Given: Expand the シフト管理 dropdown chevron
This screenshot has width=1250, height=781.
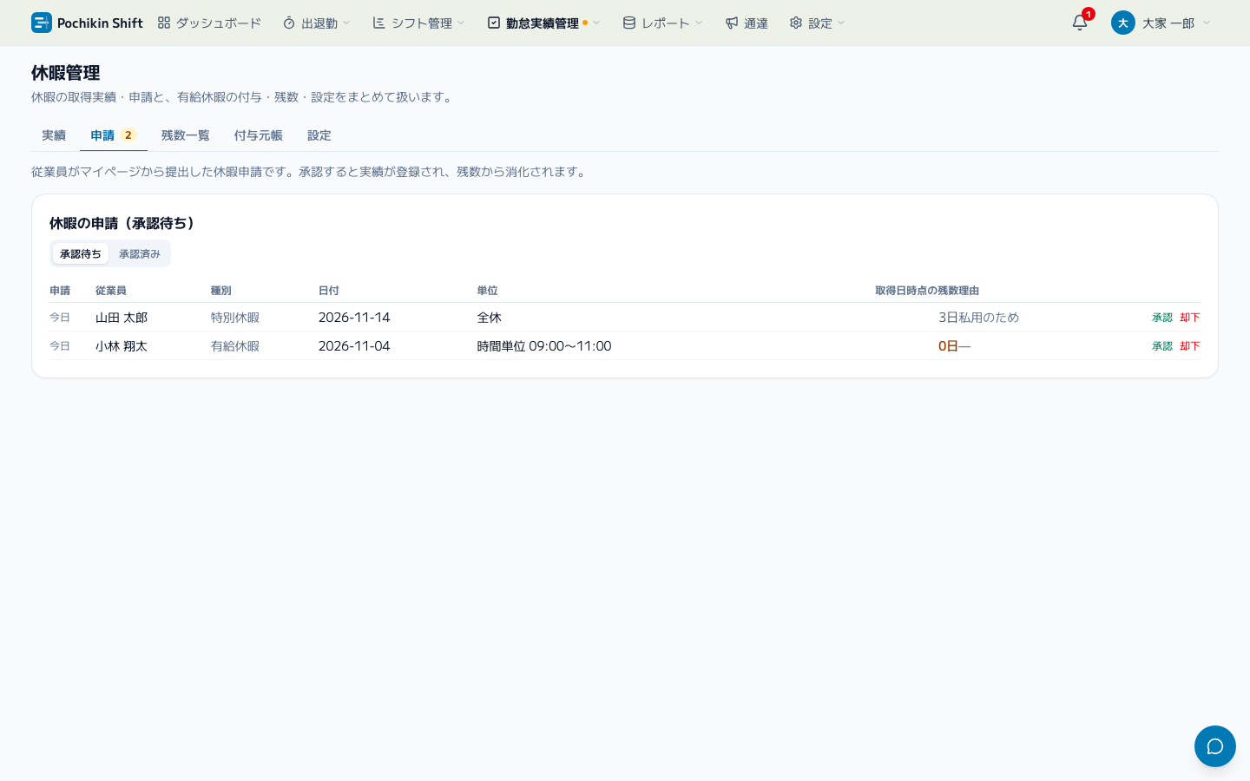Looking at the screenshot, I should pos(461,23).
